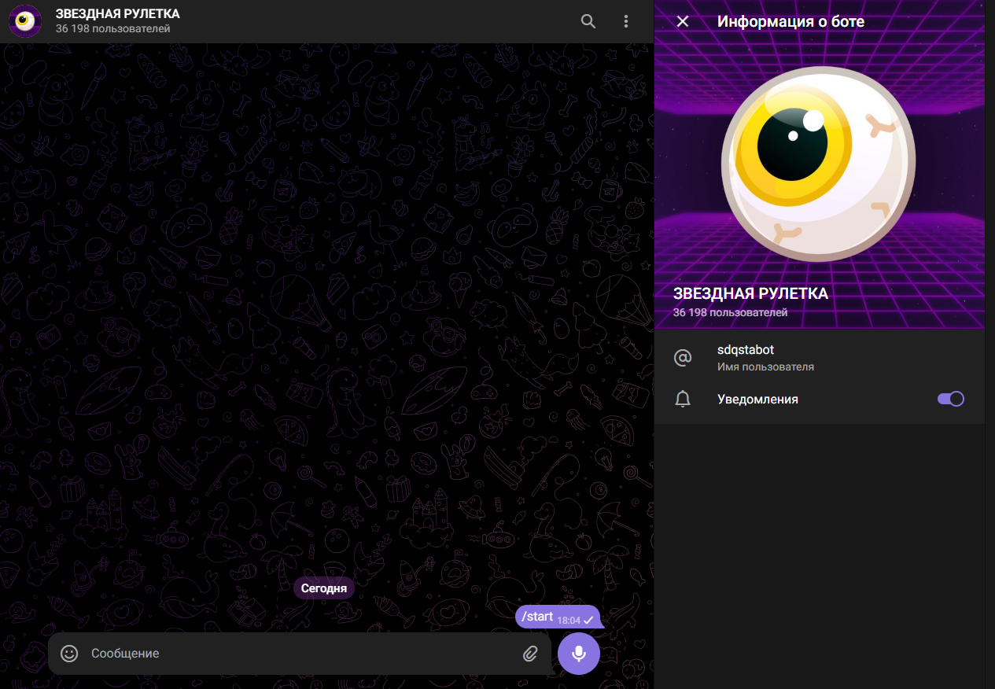Click the Уведомления label text

click(757, 400)
